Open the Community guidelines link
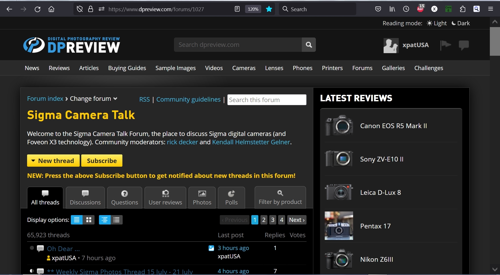 tap(188, 99)
